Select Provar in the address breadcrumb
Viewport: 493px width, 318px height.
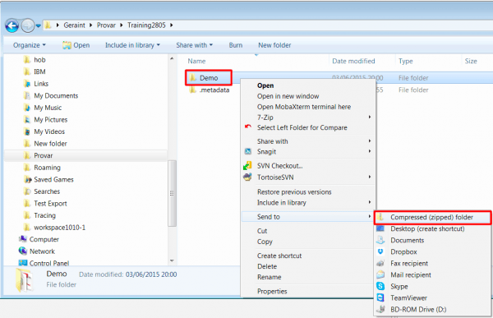tap(106, 25)
